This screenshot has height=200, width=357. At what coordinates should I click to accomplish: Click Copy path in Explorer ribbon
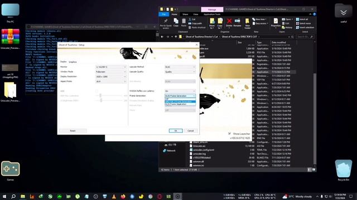click(195, 23)
